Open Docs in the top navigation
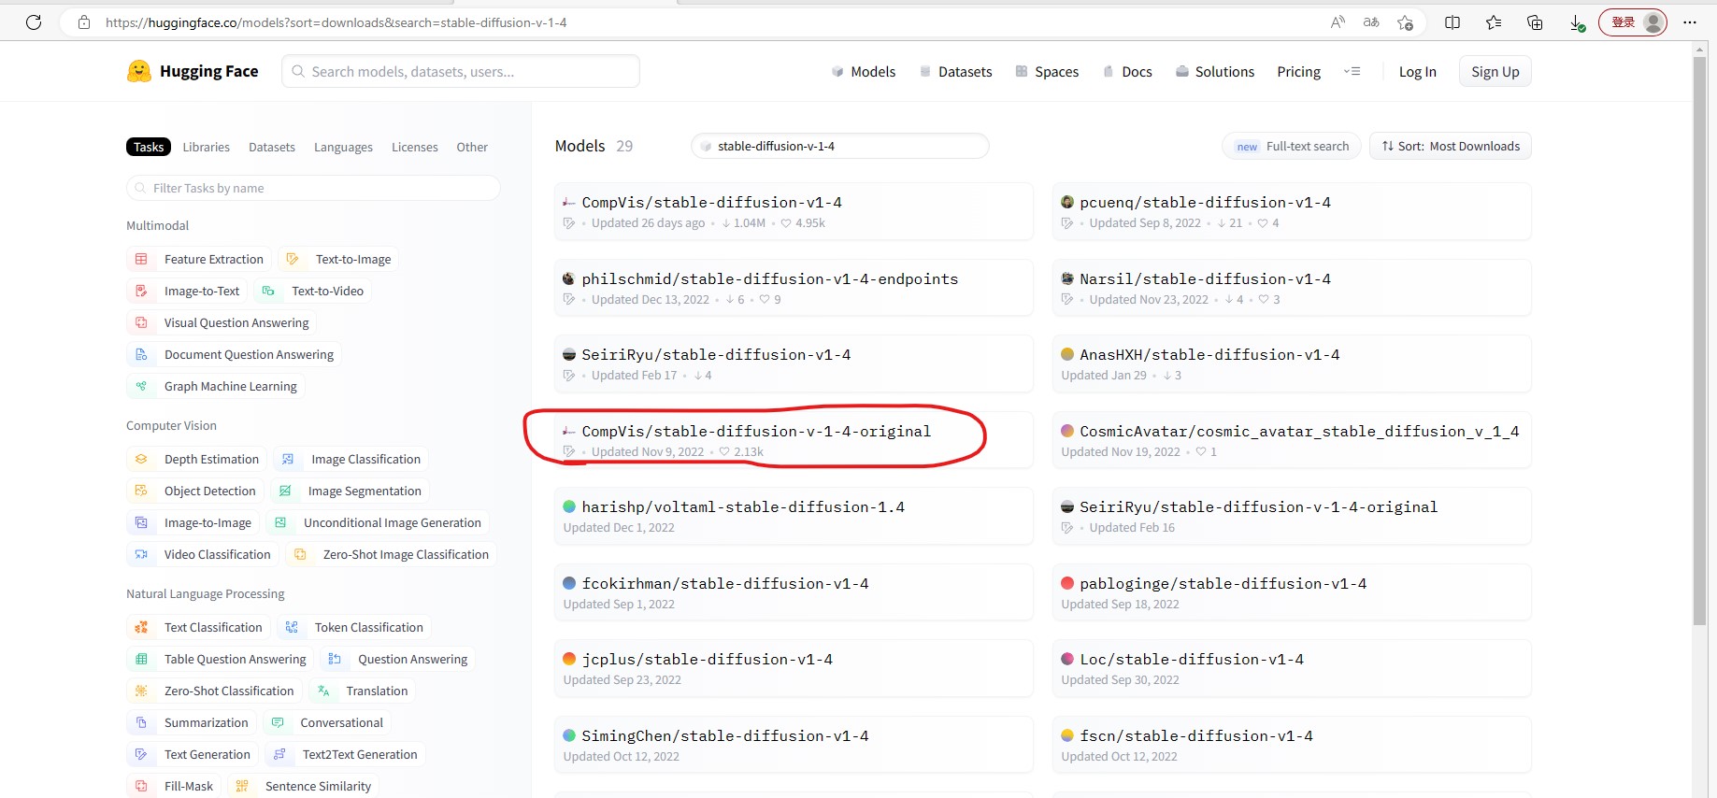Image resolution: width=1717 pixels, height=798 pixels. click(x=1127, y=71)
